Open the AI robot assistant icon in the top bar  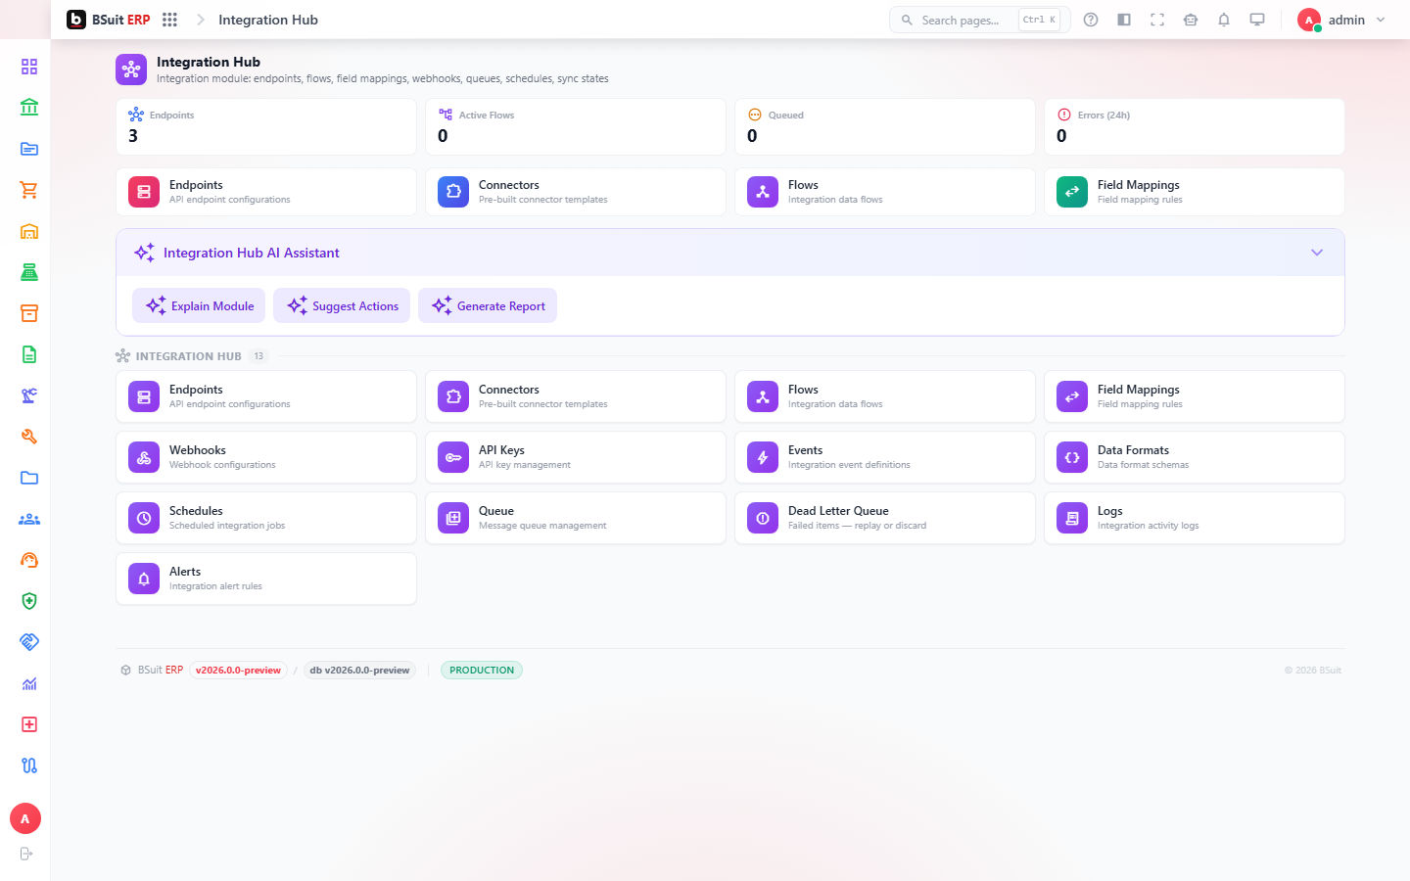pyautogui.click(x=1191, y=20)
